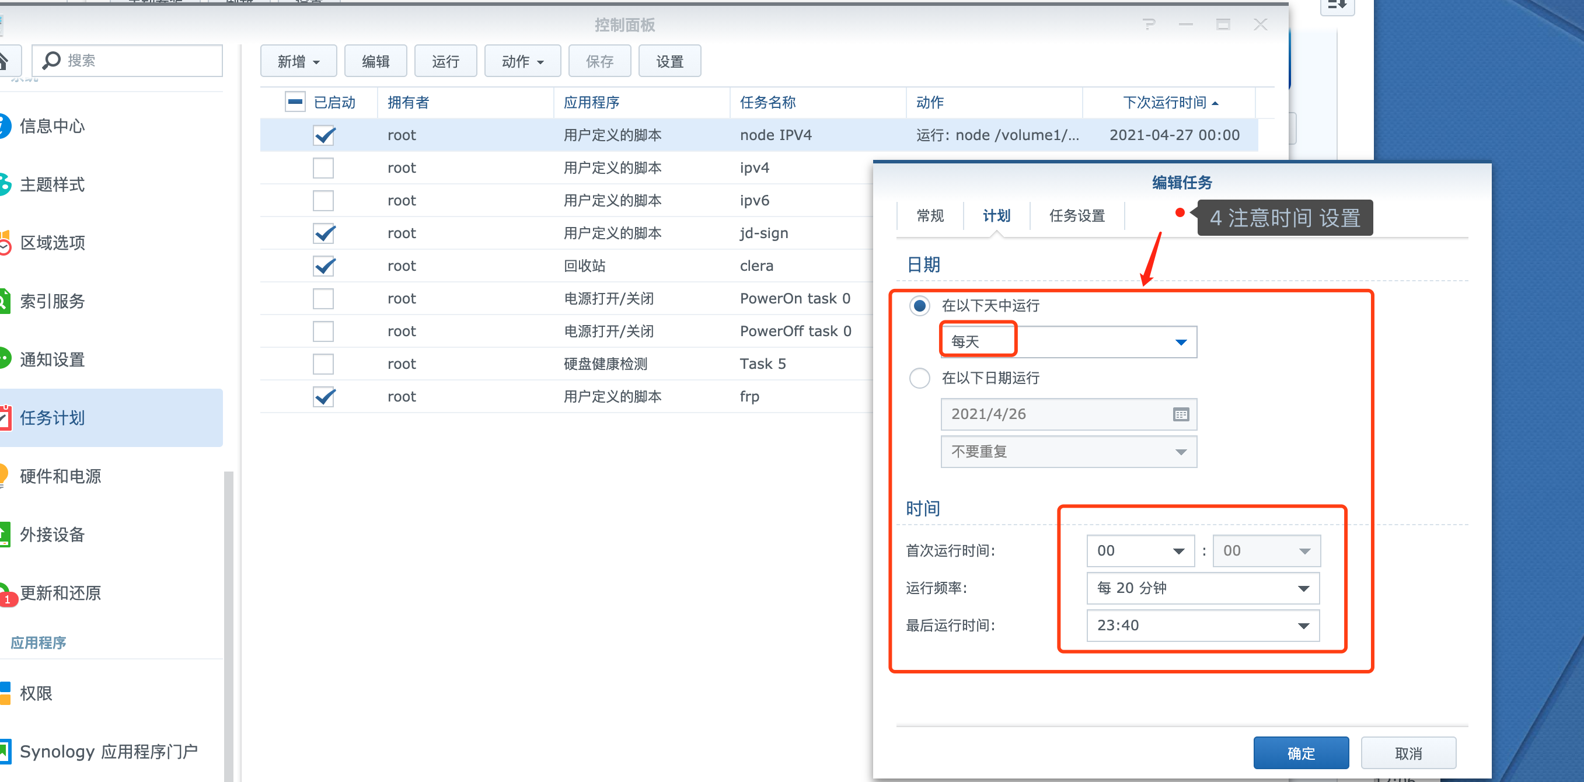The height and width of the screenshot is (782, 1584).
Task: Switch to the 计划 tab
Action: click(x=996, y=216)
